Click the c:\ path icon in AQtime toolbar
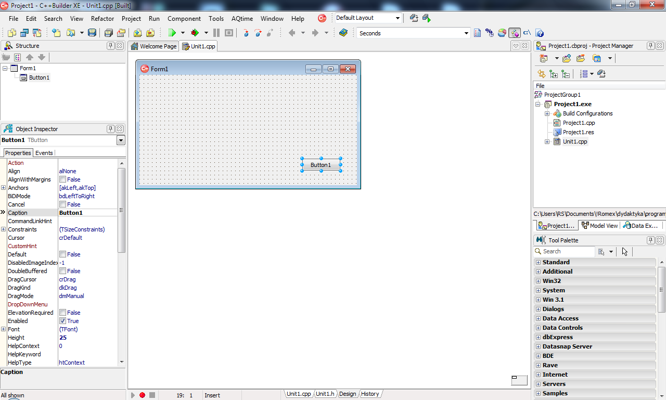 coord(527,33)
